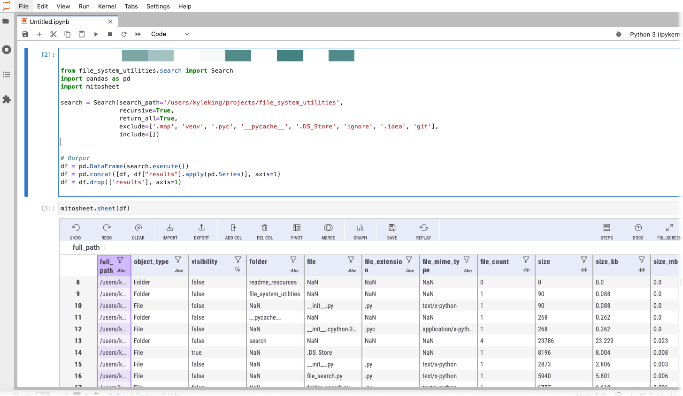The height and width of the screenshot is (396, 683).
Task: Run the selected cell
Action: point(96,34)
